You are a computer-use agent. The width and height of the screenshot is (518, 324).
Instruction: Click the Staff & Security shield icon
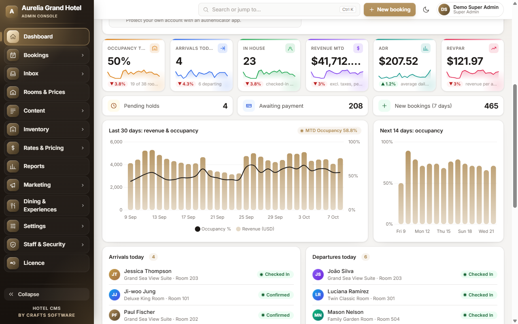[13, 244]
